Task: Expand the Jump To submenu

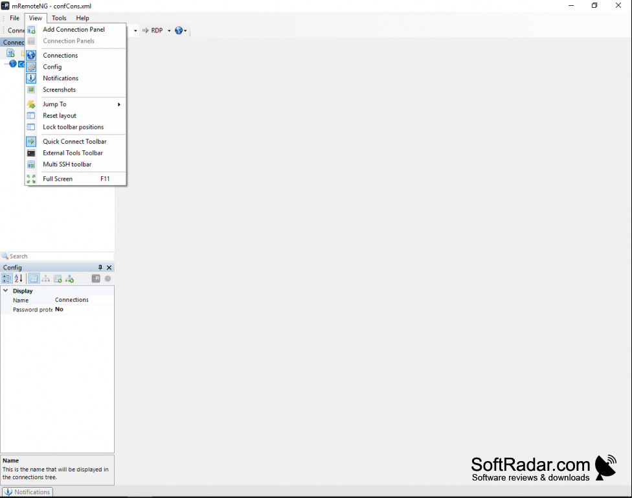Action: 76,104
